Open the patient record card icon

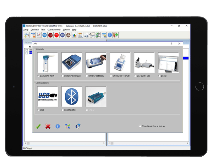pos(33,35)
